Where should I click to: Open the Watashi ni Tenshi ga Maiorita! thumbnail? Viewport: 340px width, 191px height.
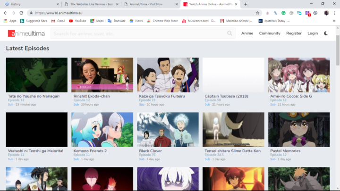pyautogui.click(x=37, y=130)
